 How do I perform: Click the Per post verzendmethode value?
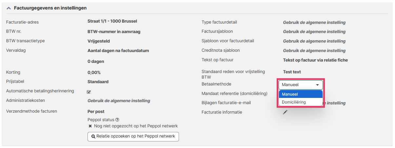(96, 112)
